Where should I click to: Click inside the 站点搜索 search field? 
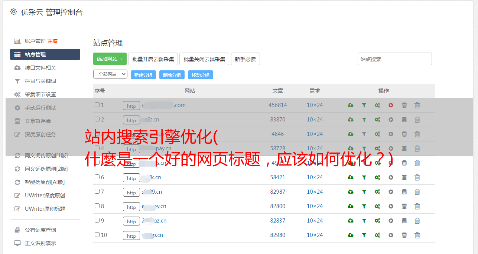tap(395, 59)
